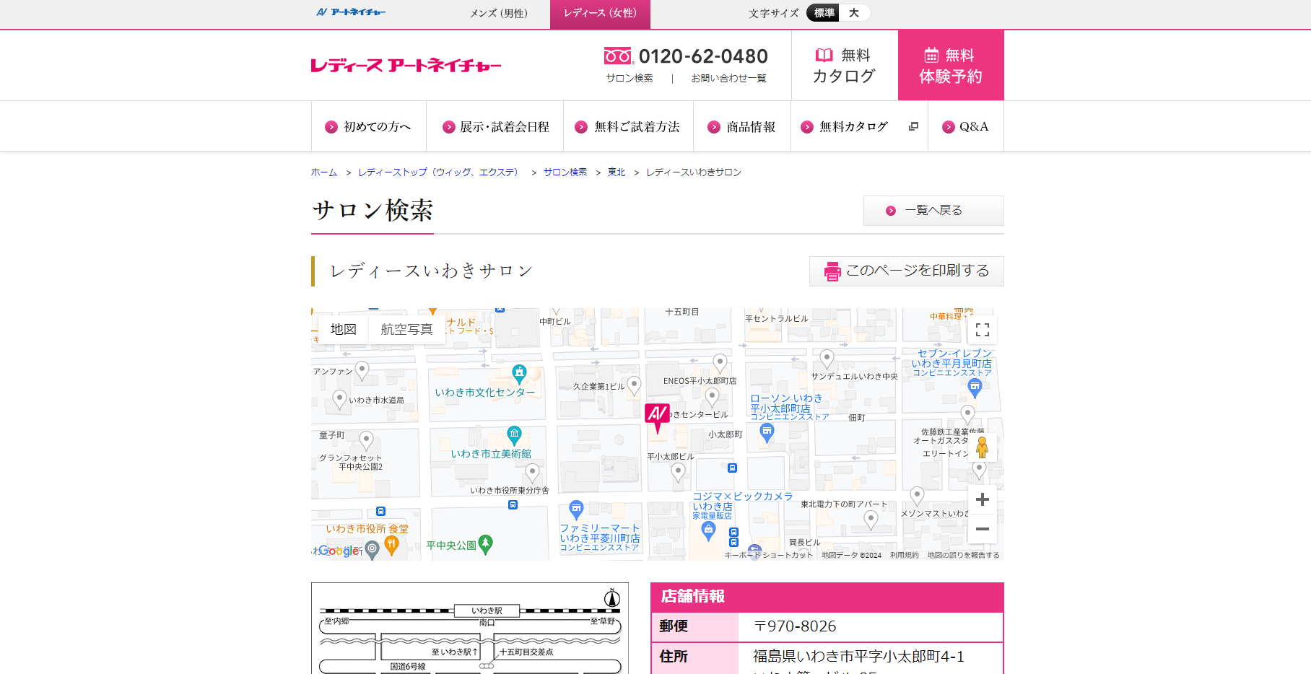Click いわき市立美術館 map pin

coord(514,435)
